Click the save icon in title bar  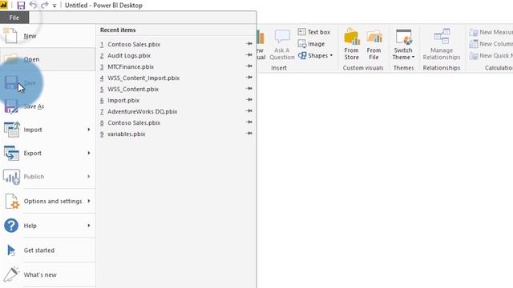coord(21,6)
